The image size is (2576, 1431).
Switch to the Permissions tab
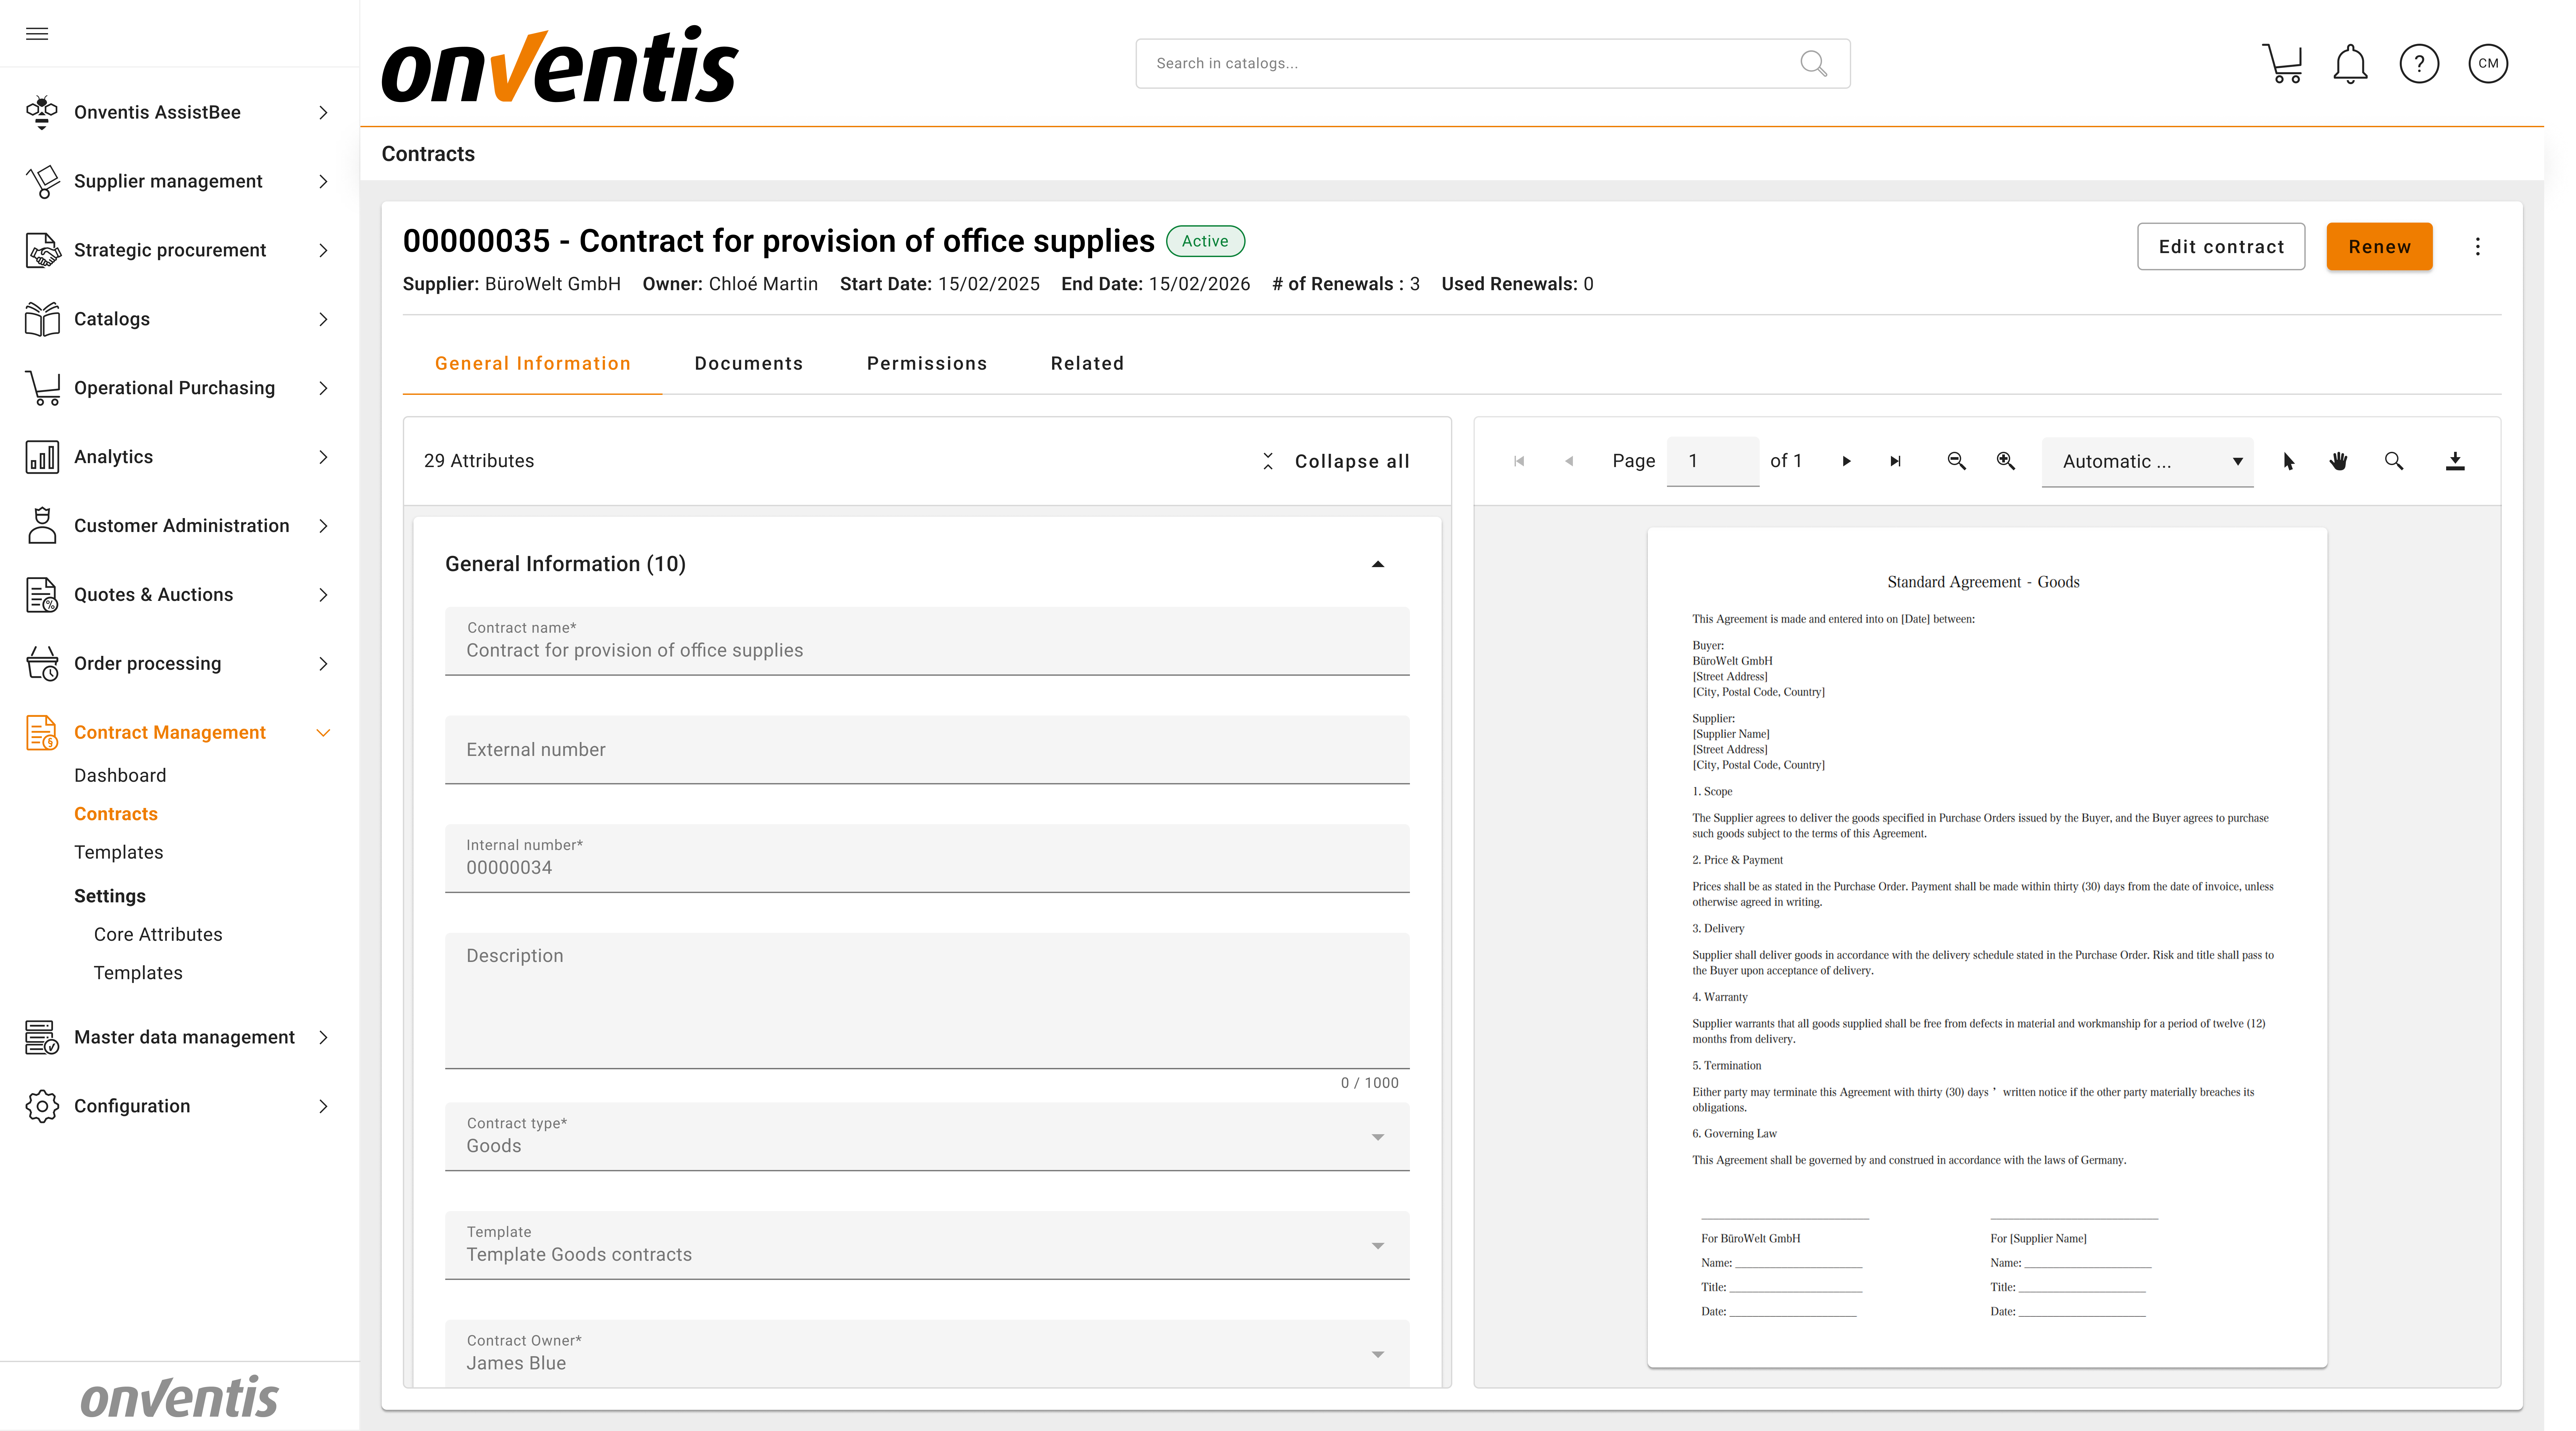pos(927,363)
